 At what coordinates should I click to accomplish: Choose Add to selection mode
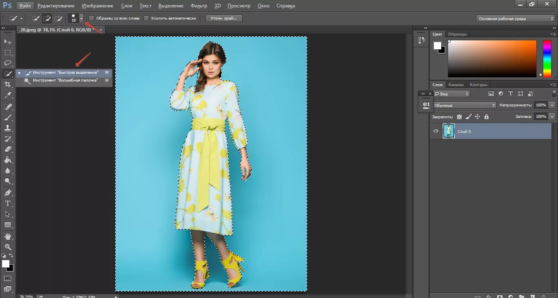47,18
